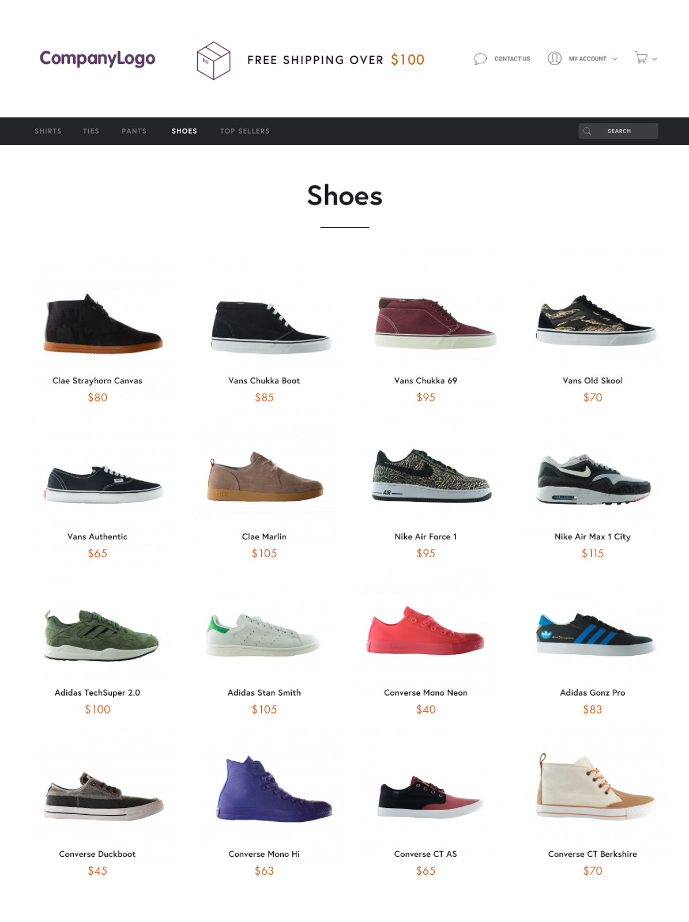Open the Converse Mono Neon shoe image
This screenshot has width=689, height=922.
(x=426, y=630)
